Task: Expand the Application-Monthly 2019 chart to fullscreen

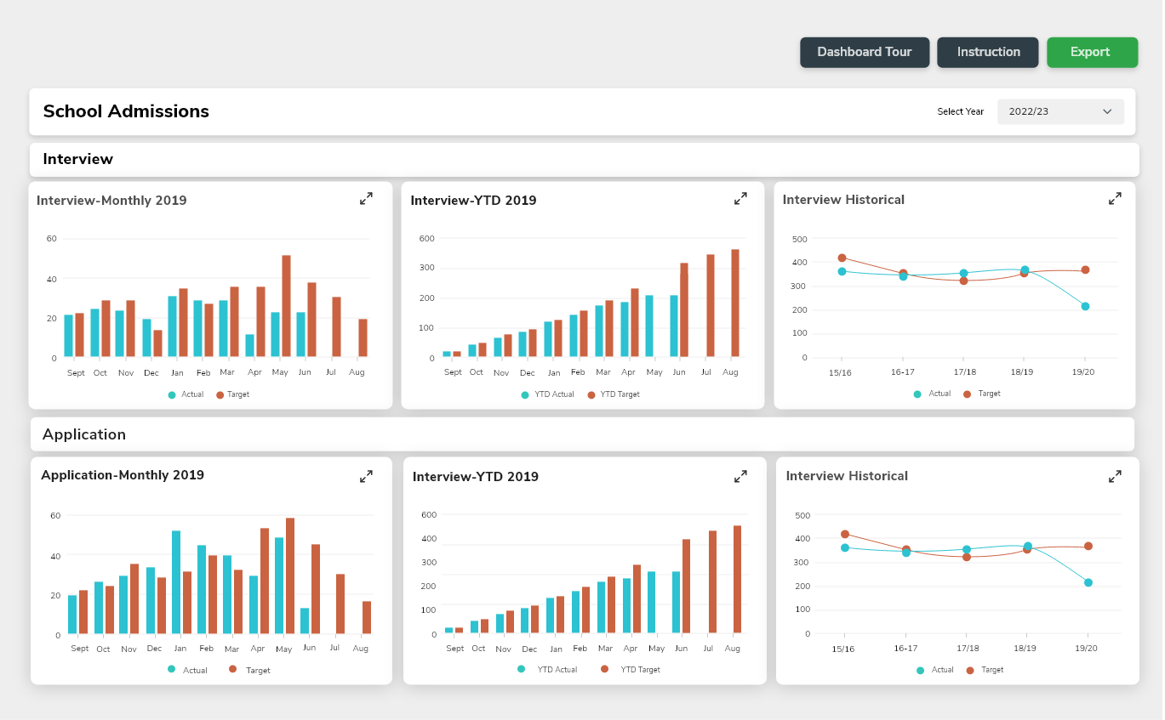Action: [366, 477]
